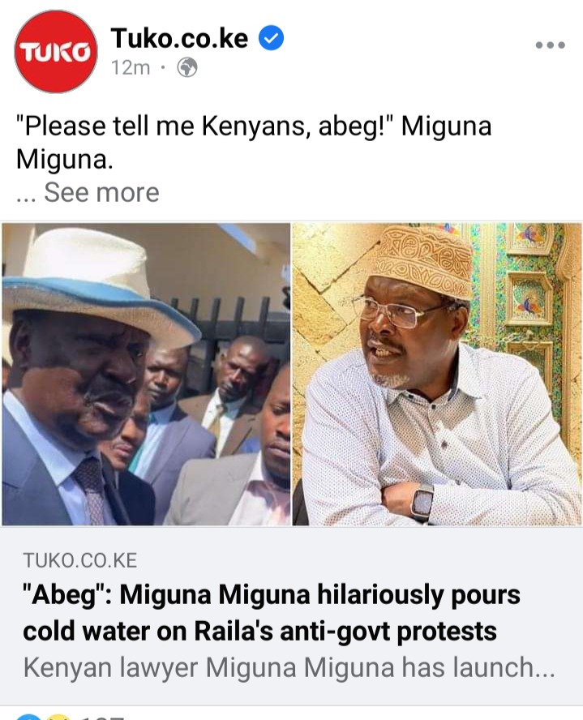The width and height of the screenshot is (583, 720).
Task: Tap the "Kenyan lawyer Miguna Miguna" article description
Action: click(x=289, y=667)
